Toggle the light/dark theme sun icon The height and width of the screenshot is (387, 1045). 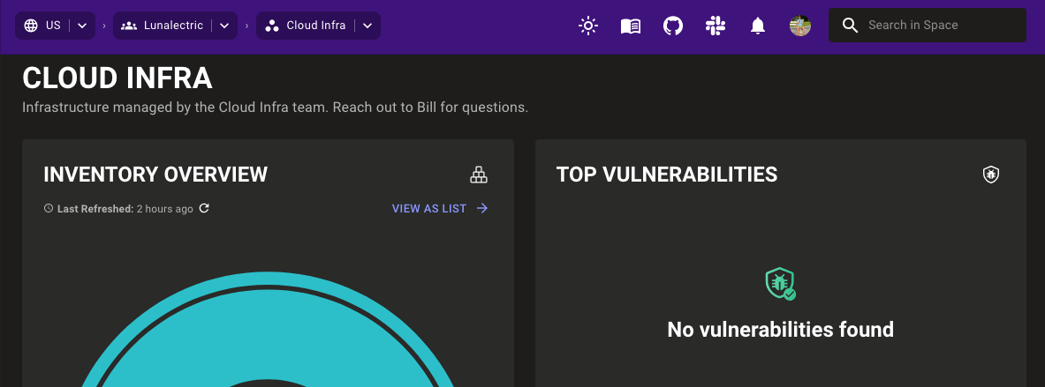588,26
